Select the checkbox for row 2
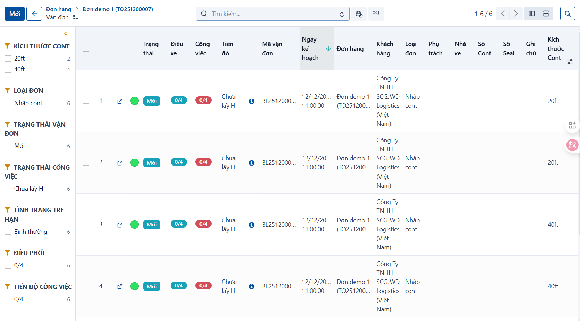This screenshot has width=580, height=321. pyautogui.click(x=86, y=162)
